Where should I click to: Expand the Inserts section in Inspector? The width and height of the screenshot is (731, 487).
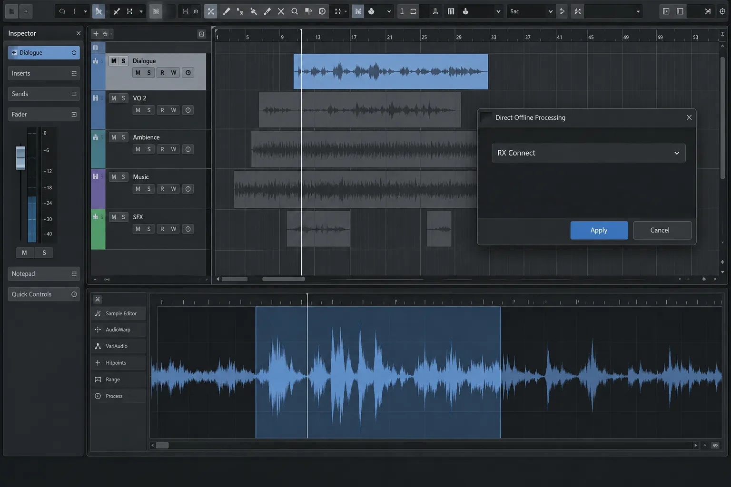[x=44, y=73]
